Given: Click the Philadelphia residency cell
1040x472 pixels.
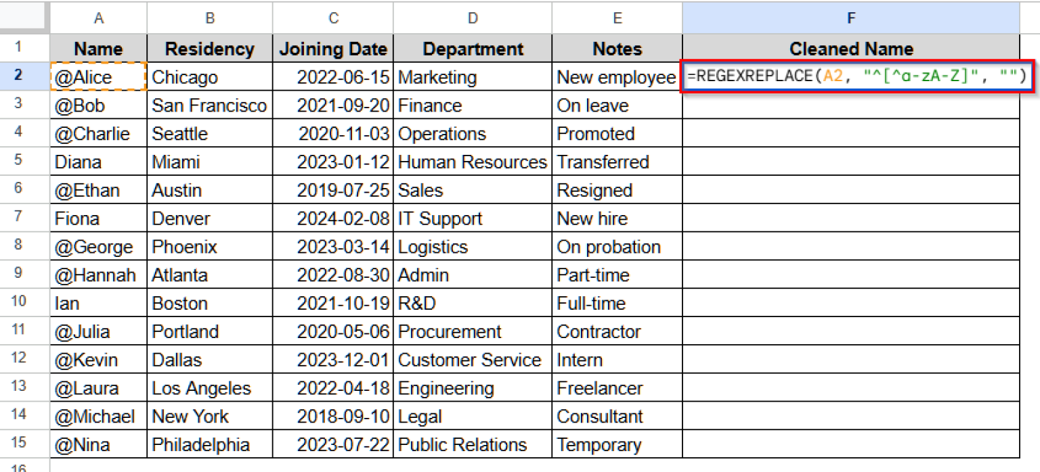Looking at the screenshot, I should 209,445.
